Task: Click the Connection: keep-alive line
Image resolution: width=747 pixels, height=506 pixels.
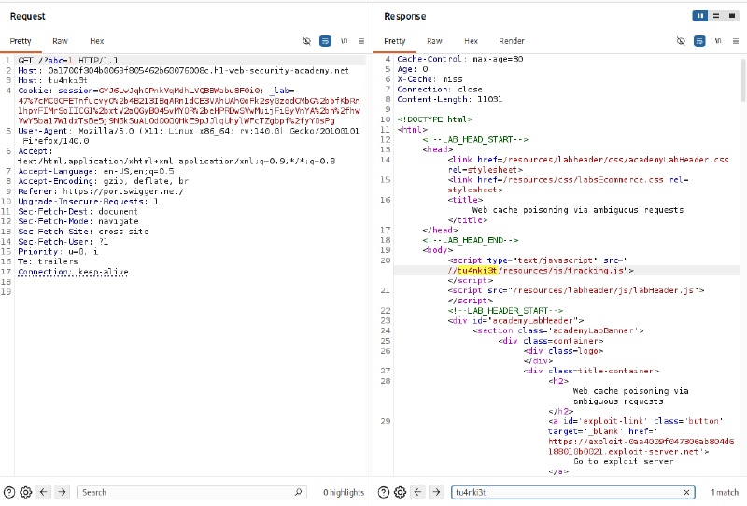Action: tap(73, 272)
